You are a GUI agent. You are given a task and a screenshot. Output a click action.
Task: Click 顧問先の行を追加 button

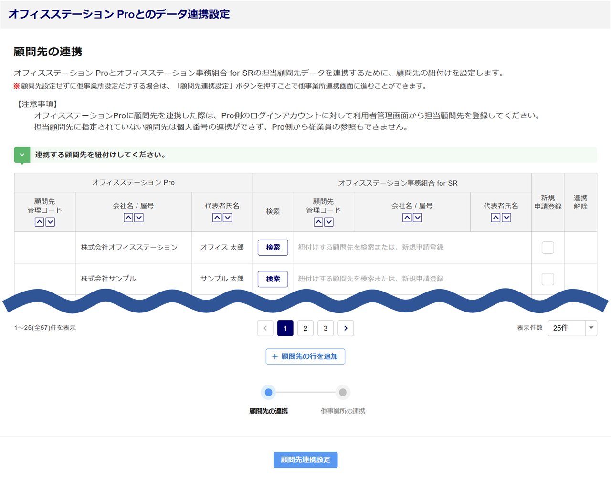click(305, 356)
